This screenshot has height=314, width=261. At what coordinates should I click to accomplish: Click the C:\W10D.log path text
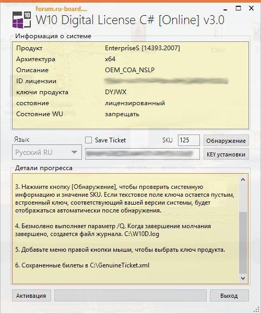[x=141, y=234]
